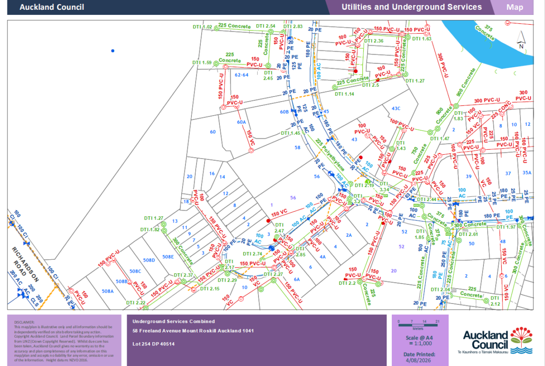Select the "Lot 254 DP 40514" text
This screenshot has height=366, width=545.
(153, 344)
